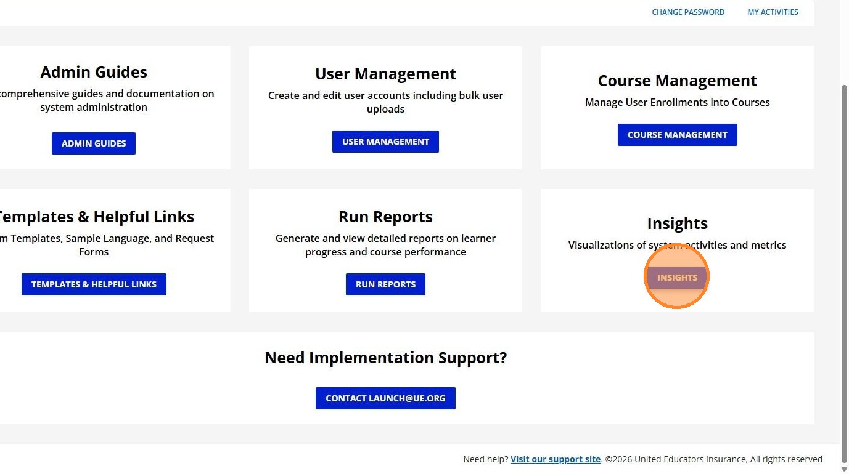Click the Insights heading text
849x474 pixels.
[677, 223]
